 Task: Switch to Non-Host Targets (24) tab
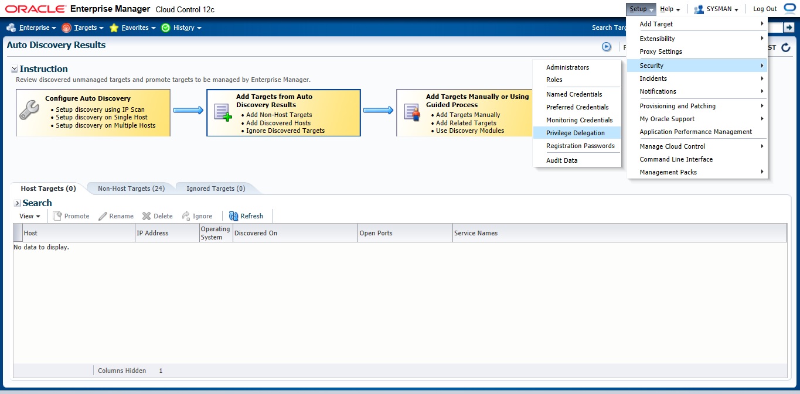click(131, 189)
